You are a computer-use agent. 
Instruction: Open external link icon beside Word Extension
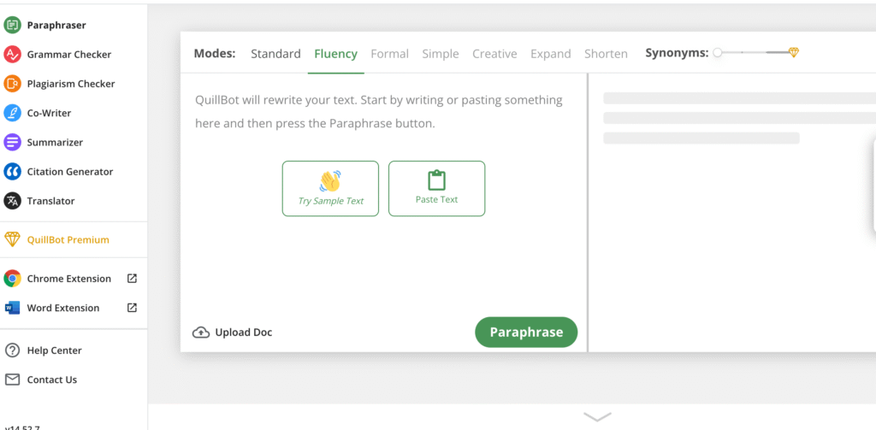click(132, 307)
